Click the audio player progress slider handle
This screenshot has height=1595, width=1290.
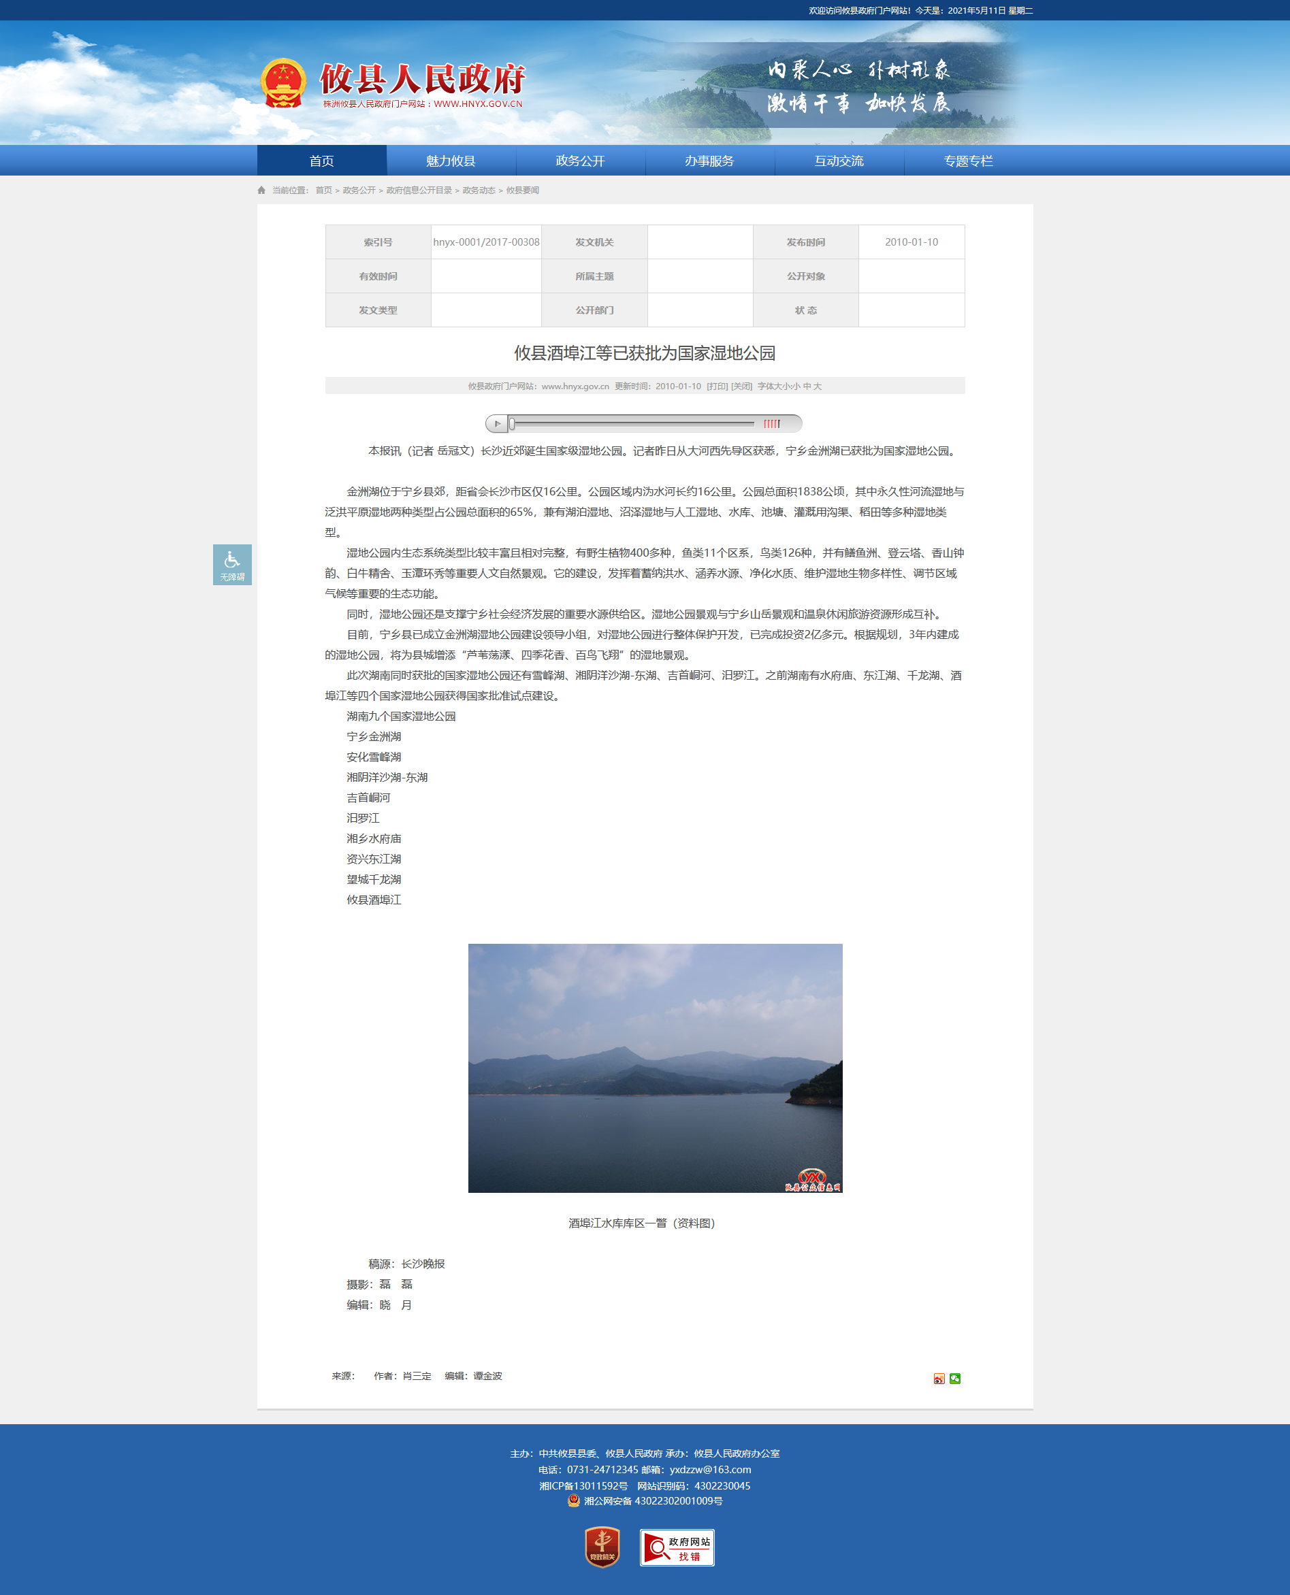pyautogui.click(x=512, y=423)
